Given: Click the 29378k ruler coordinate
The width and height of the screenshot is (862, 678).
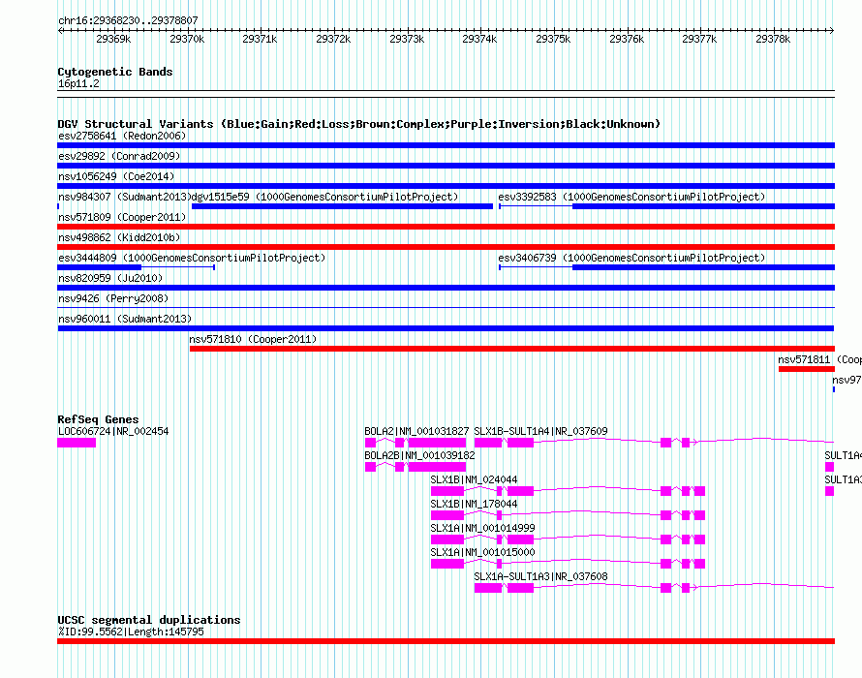Looking at the screenshot, I should click(773, 39).
